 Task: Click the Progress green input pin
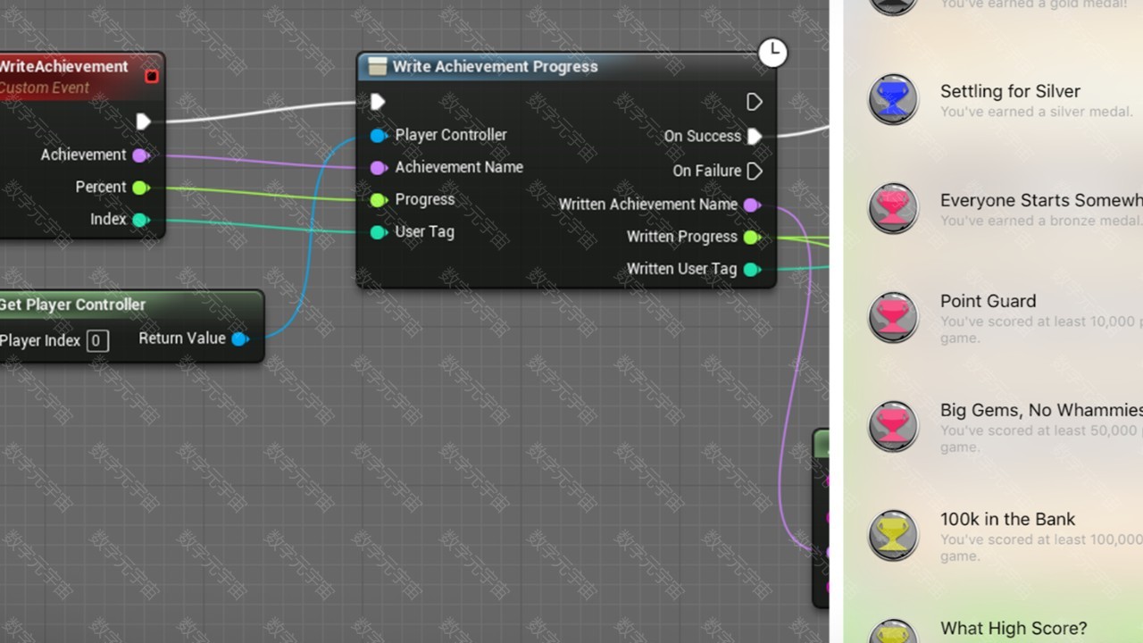click(379, 200)
